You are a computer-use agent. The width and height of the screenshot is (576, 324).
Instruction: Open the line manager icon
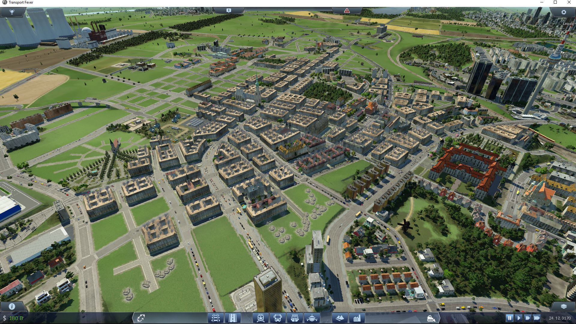141,318
